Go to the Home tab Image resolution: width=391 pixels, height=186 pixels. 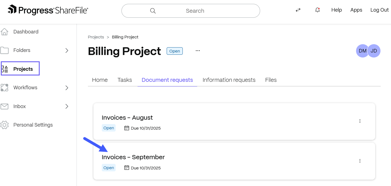point(100,80)
